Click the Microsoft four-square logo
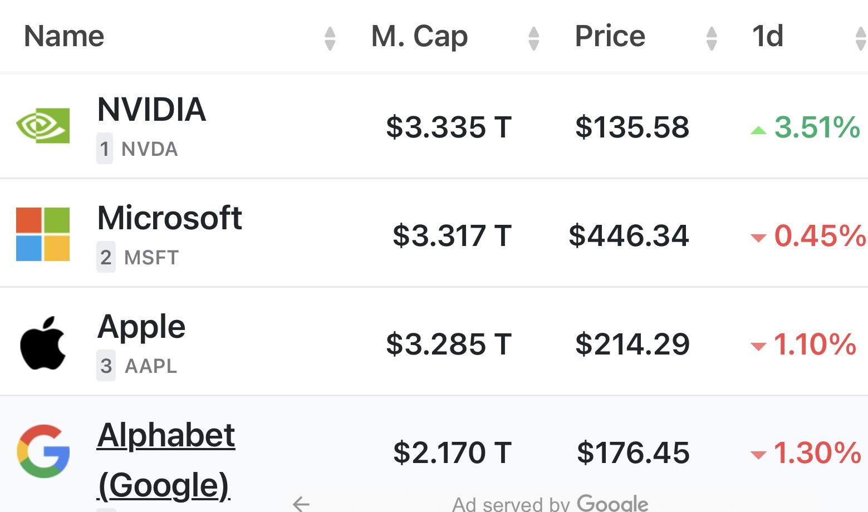Viewport: 868px width, 512px height. click(x=43, y=234)
